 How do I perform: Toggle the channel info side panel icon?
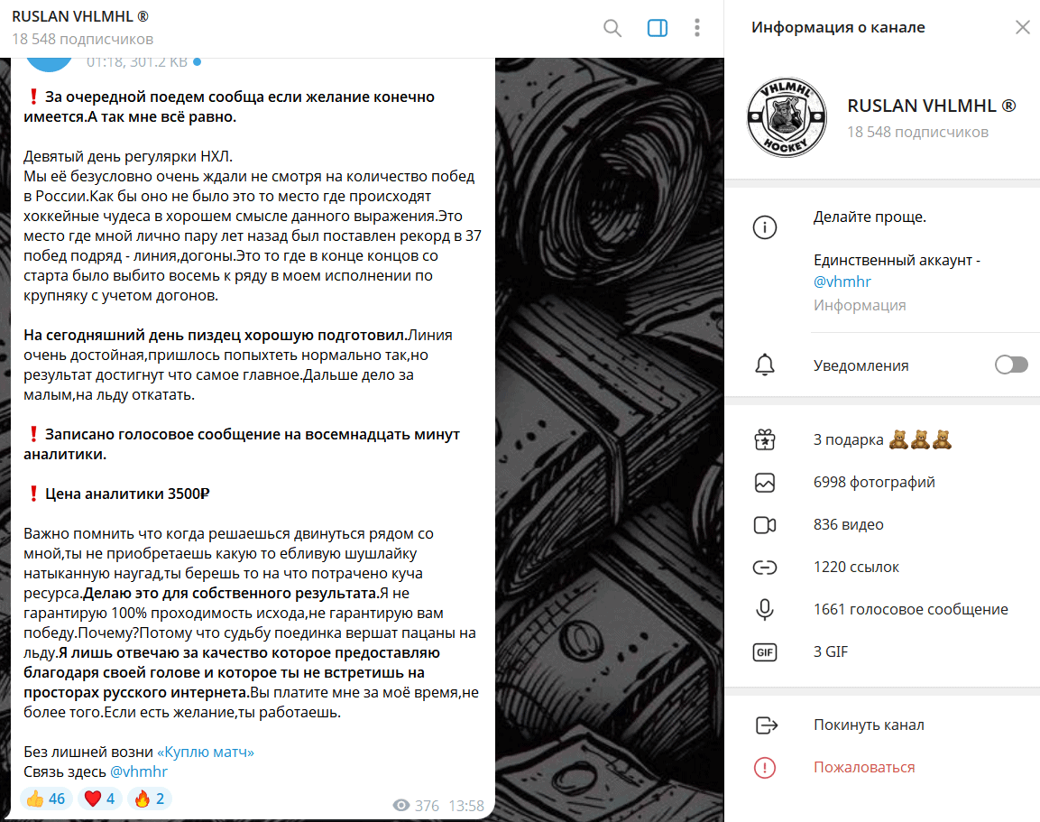pyautogui.click(x=658, y=28)
